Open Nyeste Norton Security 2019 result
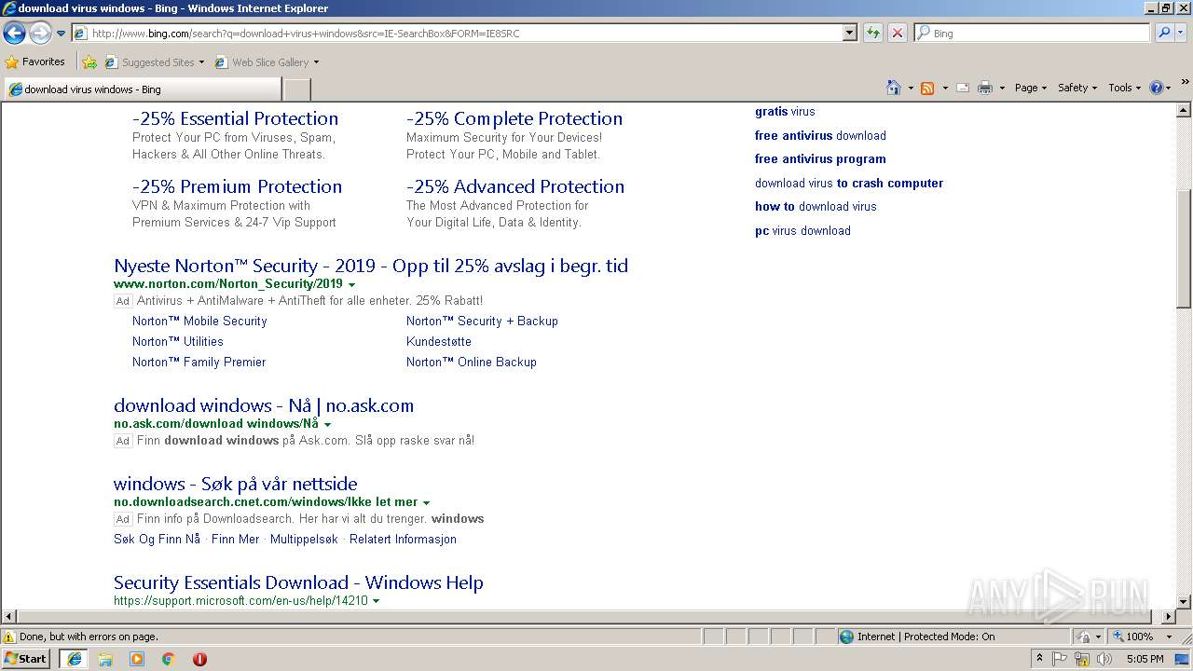Screen dimensions: 1193x671 [x=371, y=266]
